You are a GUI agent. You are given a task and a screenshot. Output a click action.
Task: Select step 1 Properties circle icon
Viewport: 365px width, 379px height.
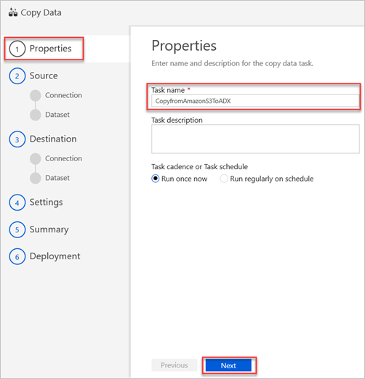17,49
